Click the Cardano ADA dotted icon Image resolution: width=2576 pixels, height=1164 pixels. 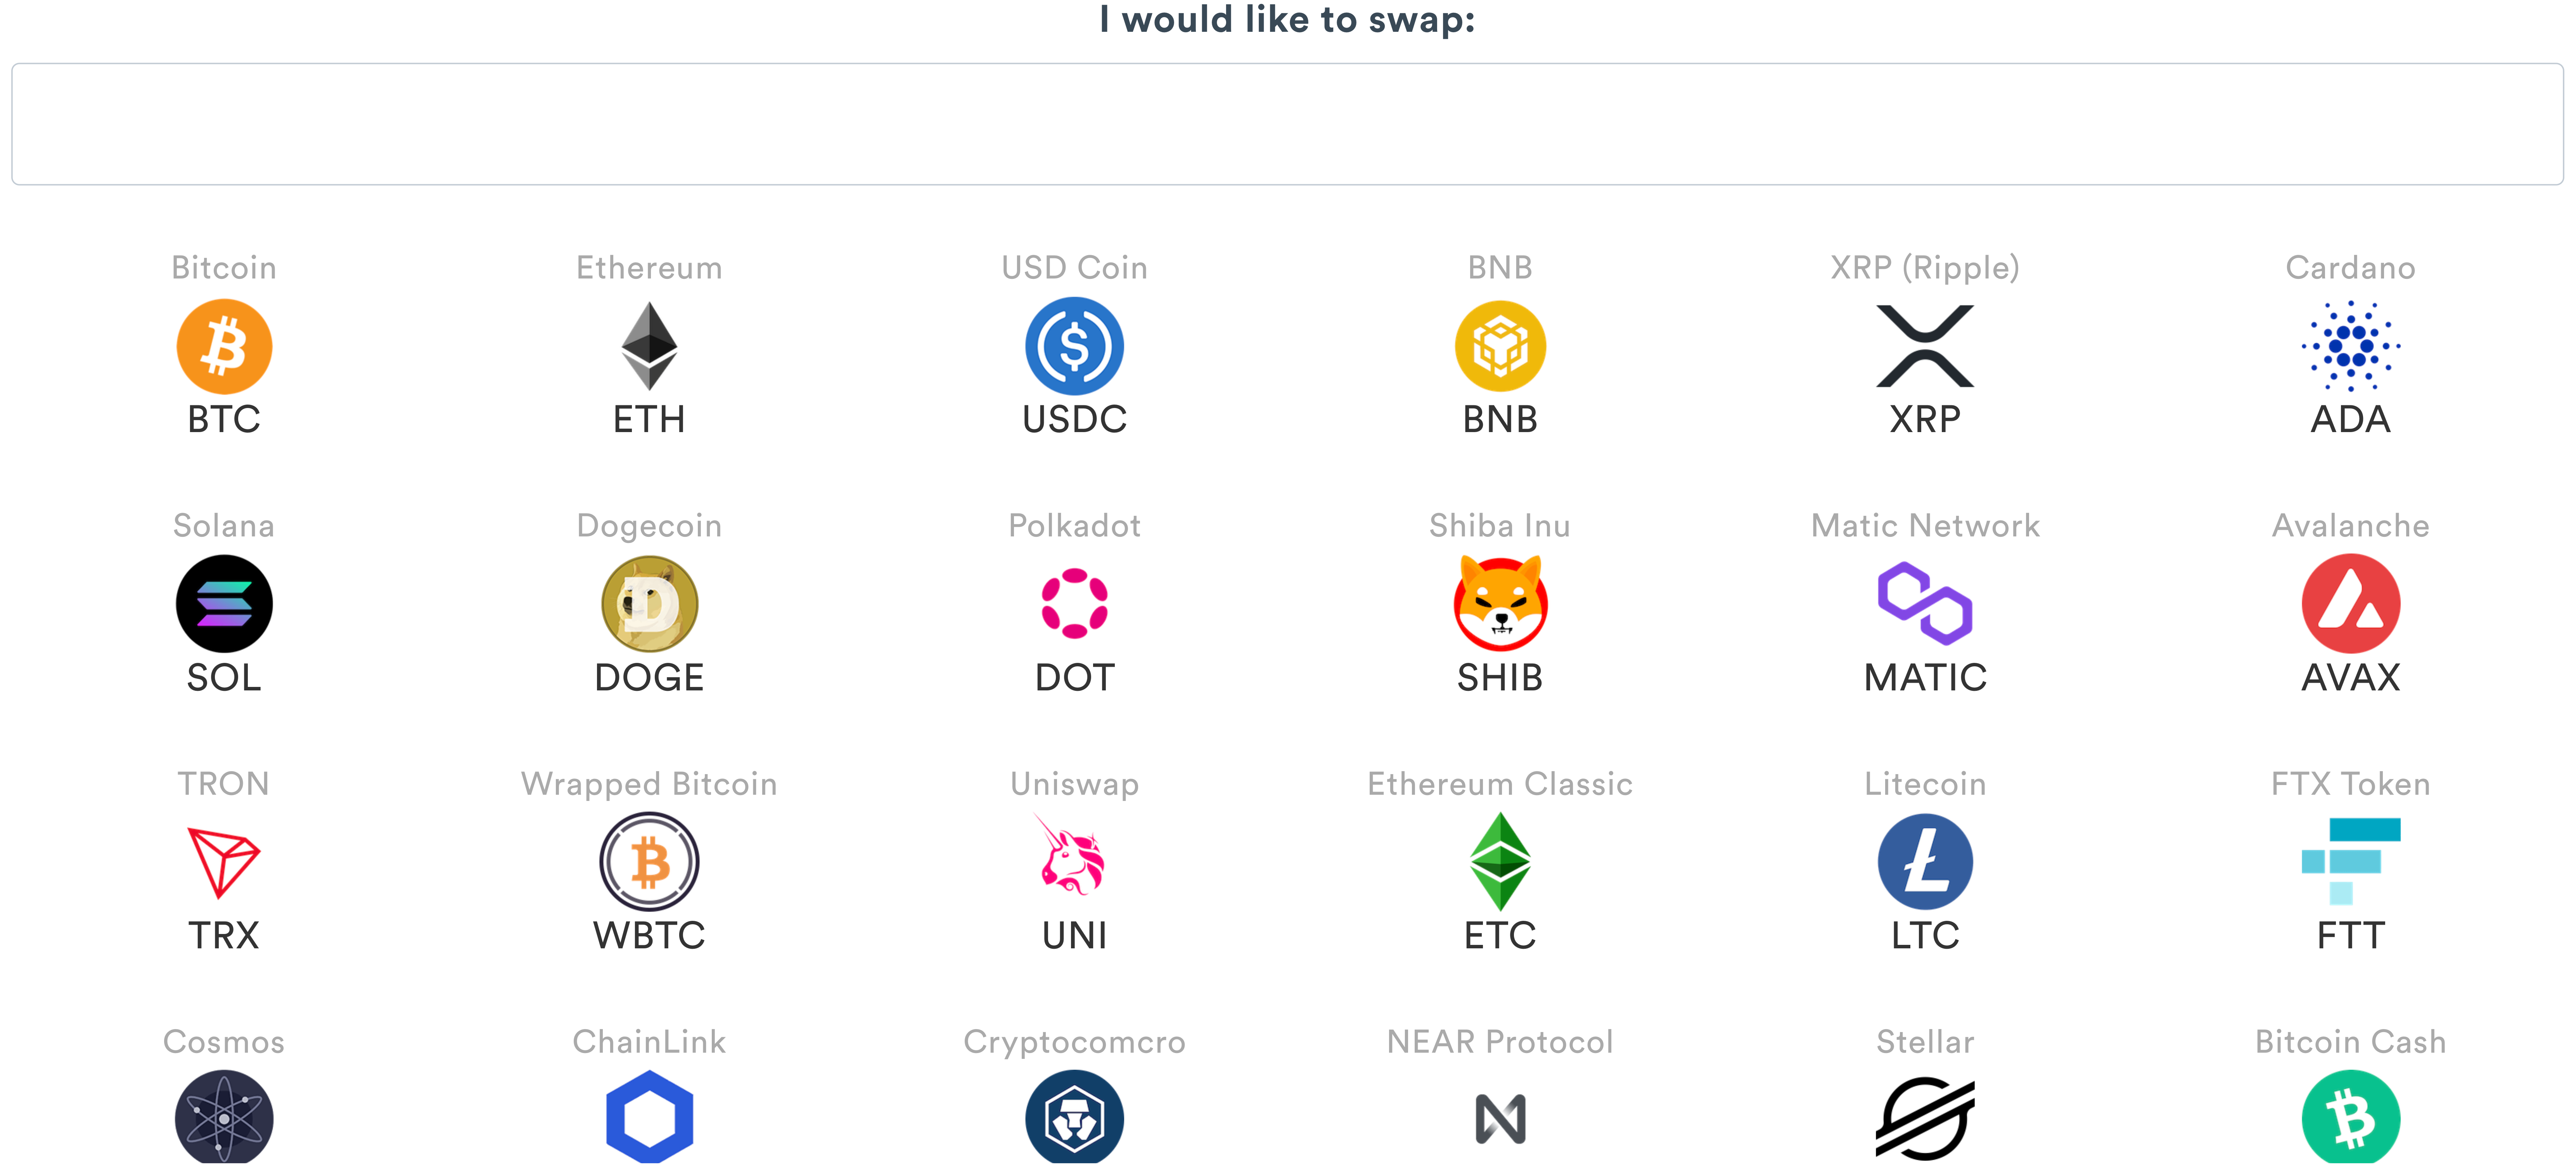point(2350,346)
